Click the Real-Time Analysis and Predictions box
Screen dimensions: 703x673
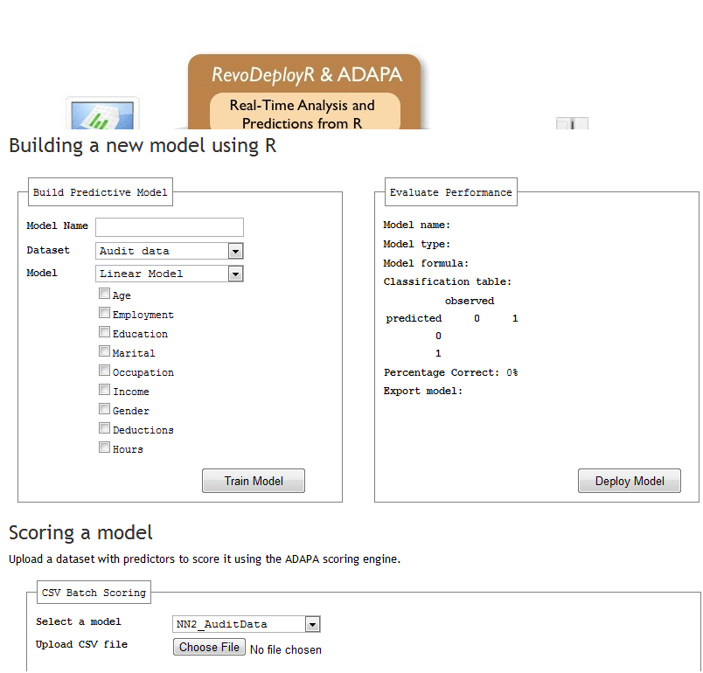(x=304, y=114)
